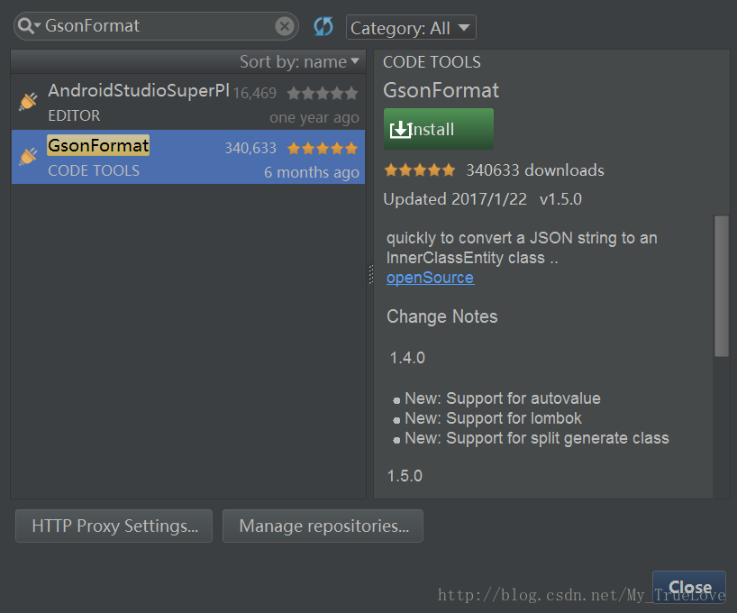Click the 340,633 download count in list
The height and width of the screenshot is (613, 737).
click(250, 148)
